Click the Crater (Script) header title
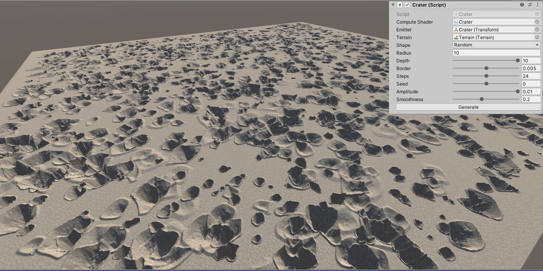This screenshot has height=271, width=543. [x=429, y=5]
